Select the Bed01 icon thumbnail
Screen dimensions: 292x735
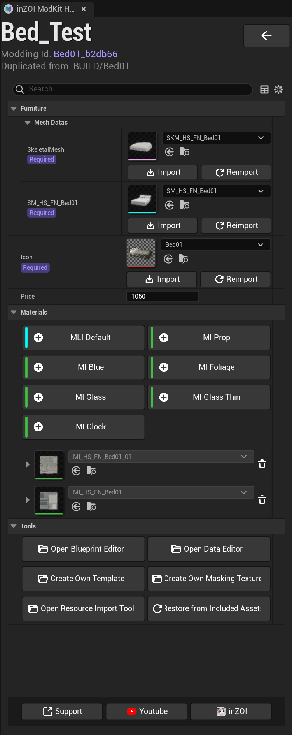tap(141, 253)
